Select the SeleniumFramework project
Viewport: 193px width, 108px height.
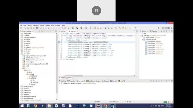[x=30, y=96]
